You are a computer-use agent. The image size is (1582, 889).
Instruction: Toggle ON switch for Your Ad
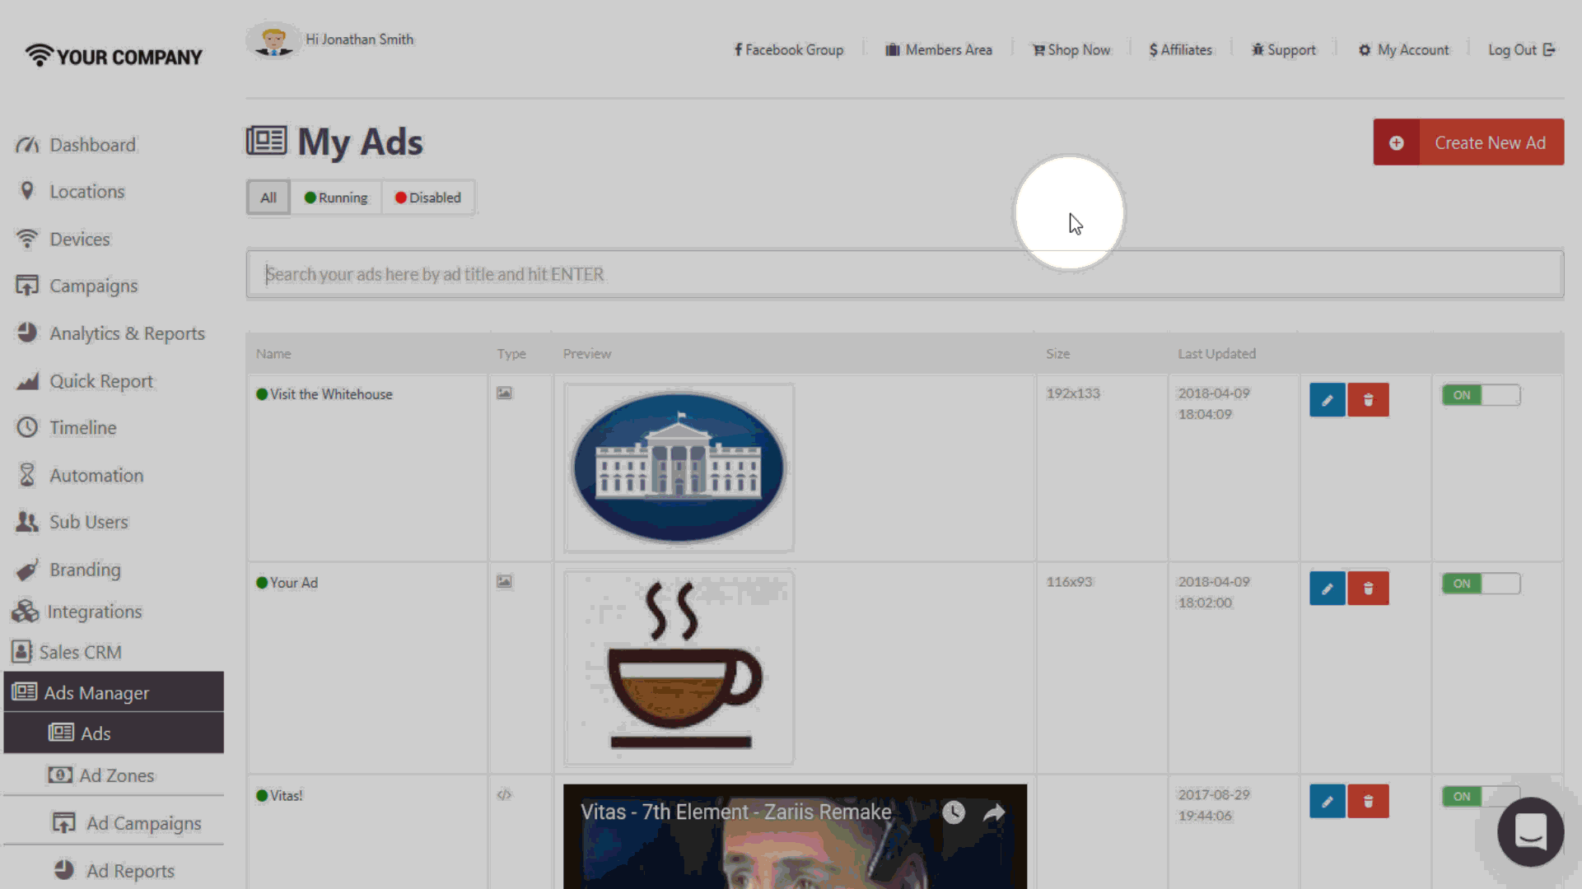pyautogui.click(x=1481, y=584)
